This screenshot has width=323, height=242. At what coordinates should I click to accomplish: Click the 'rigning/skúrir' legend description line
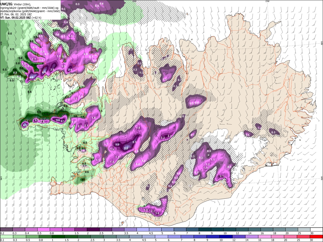click(29, 8)
